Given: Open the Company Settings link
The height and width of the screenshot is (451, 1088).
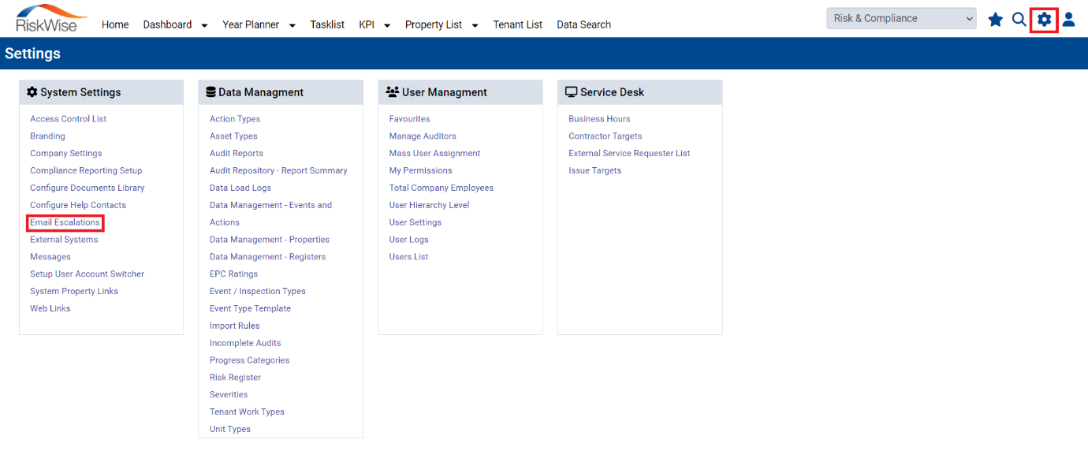Looking at the screenshot, I should pyautogui.click(x=66, y=154).
